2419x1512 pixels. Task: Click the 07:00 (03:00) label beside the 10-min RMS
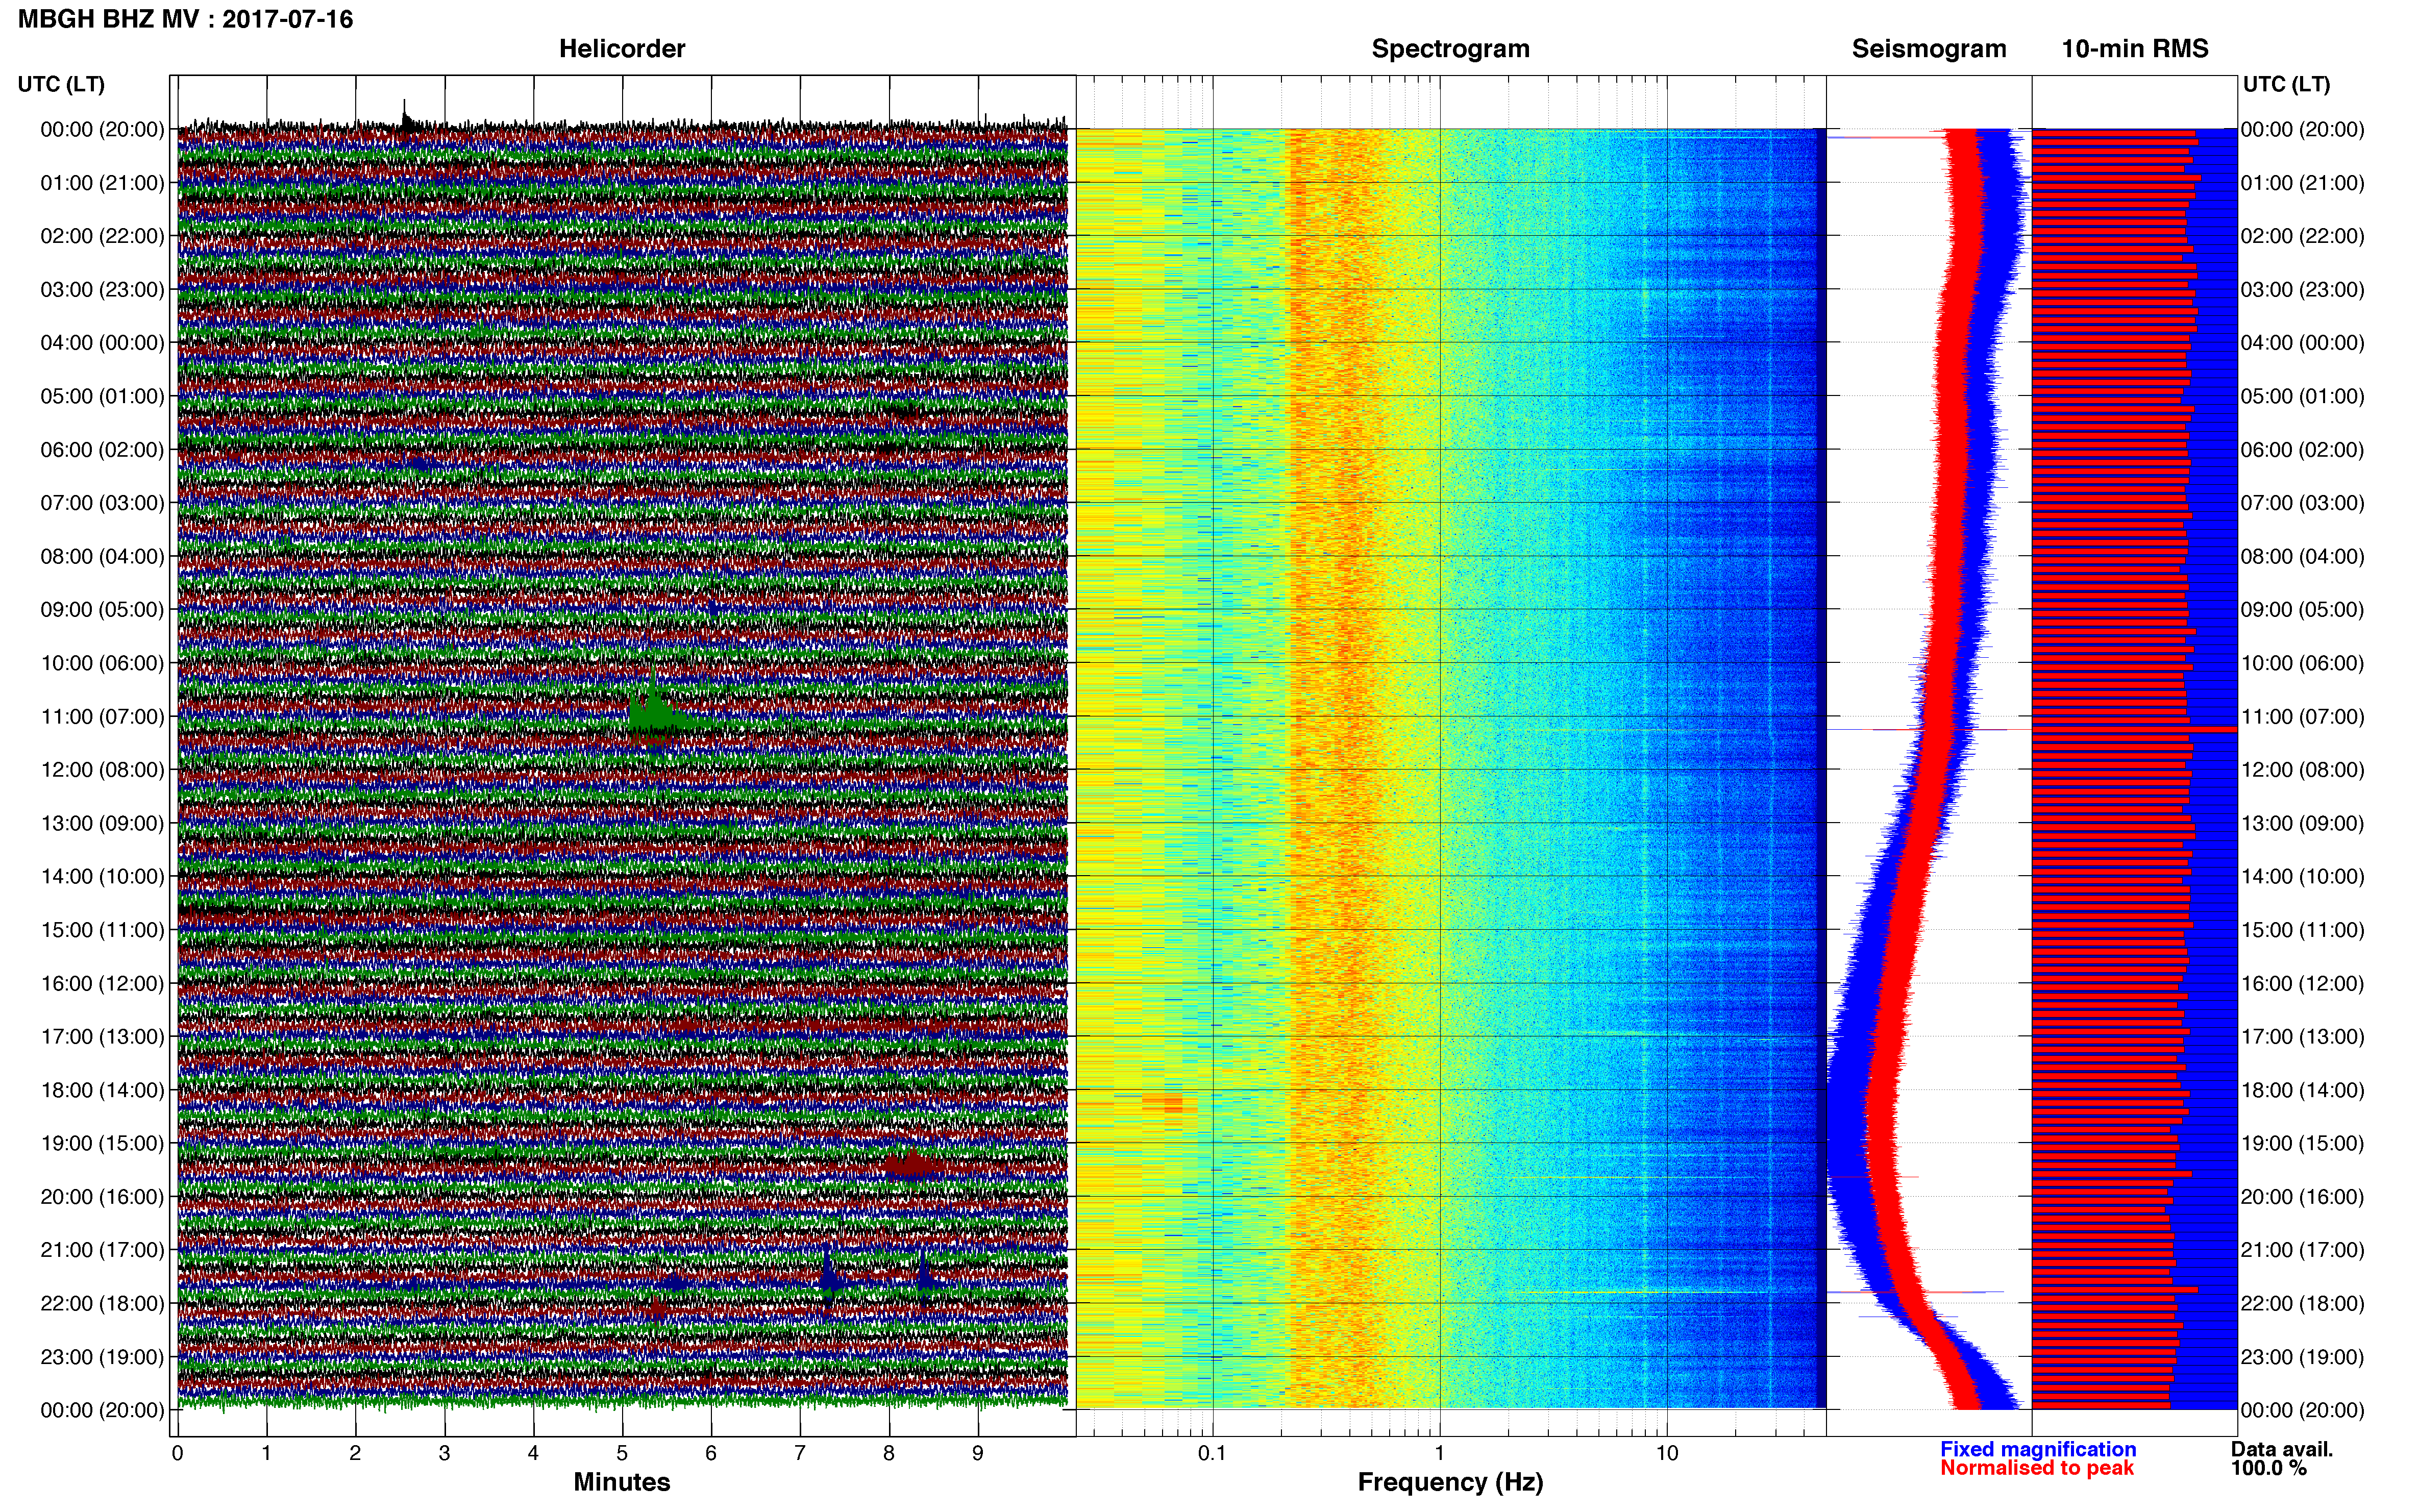pyautogui.click(x=2302, y=503)
